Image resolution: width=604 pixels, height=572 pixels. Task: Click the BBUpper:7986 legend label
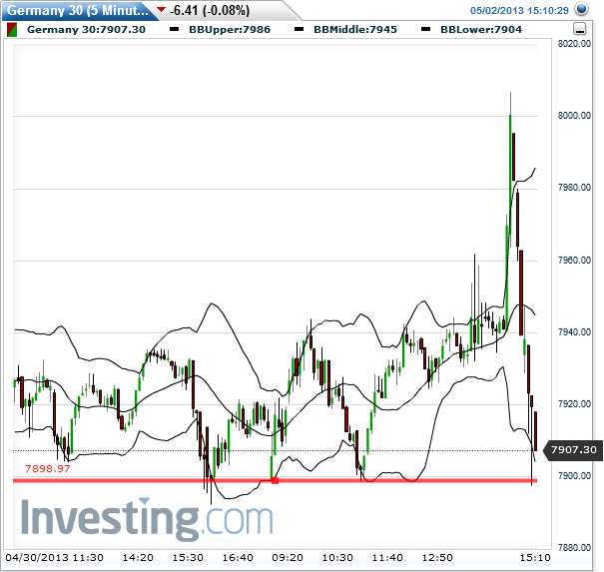tap(230, 30)
